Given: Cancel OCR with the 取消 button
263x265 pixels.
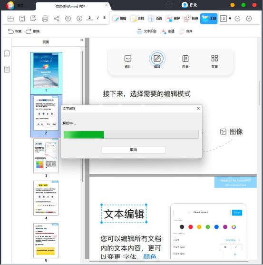Looking at the screenshot, I should pyautogui.click(x=133, y=150).
